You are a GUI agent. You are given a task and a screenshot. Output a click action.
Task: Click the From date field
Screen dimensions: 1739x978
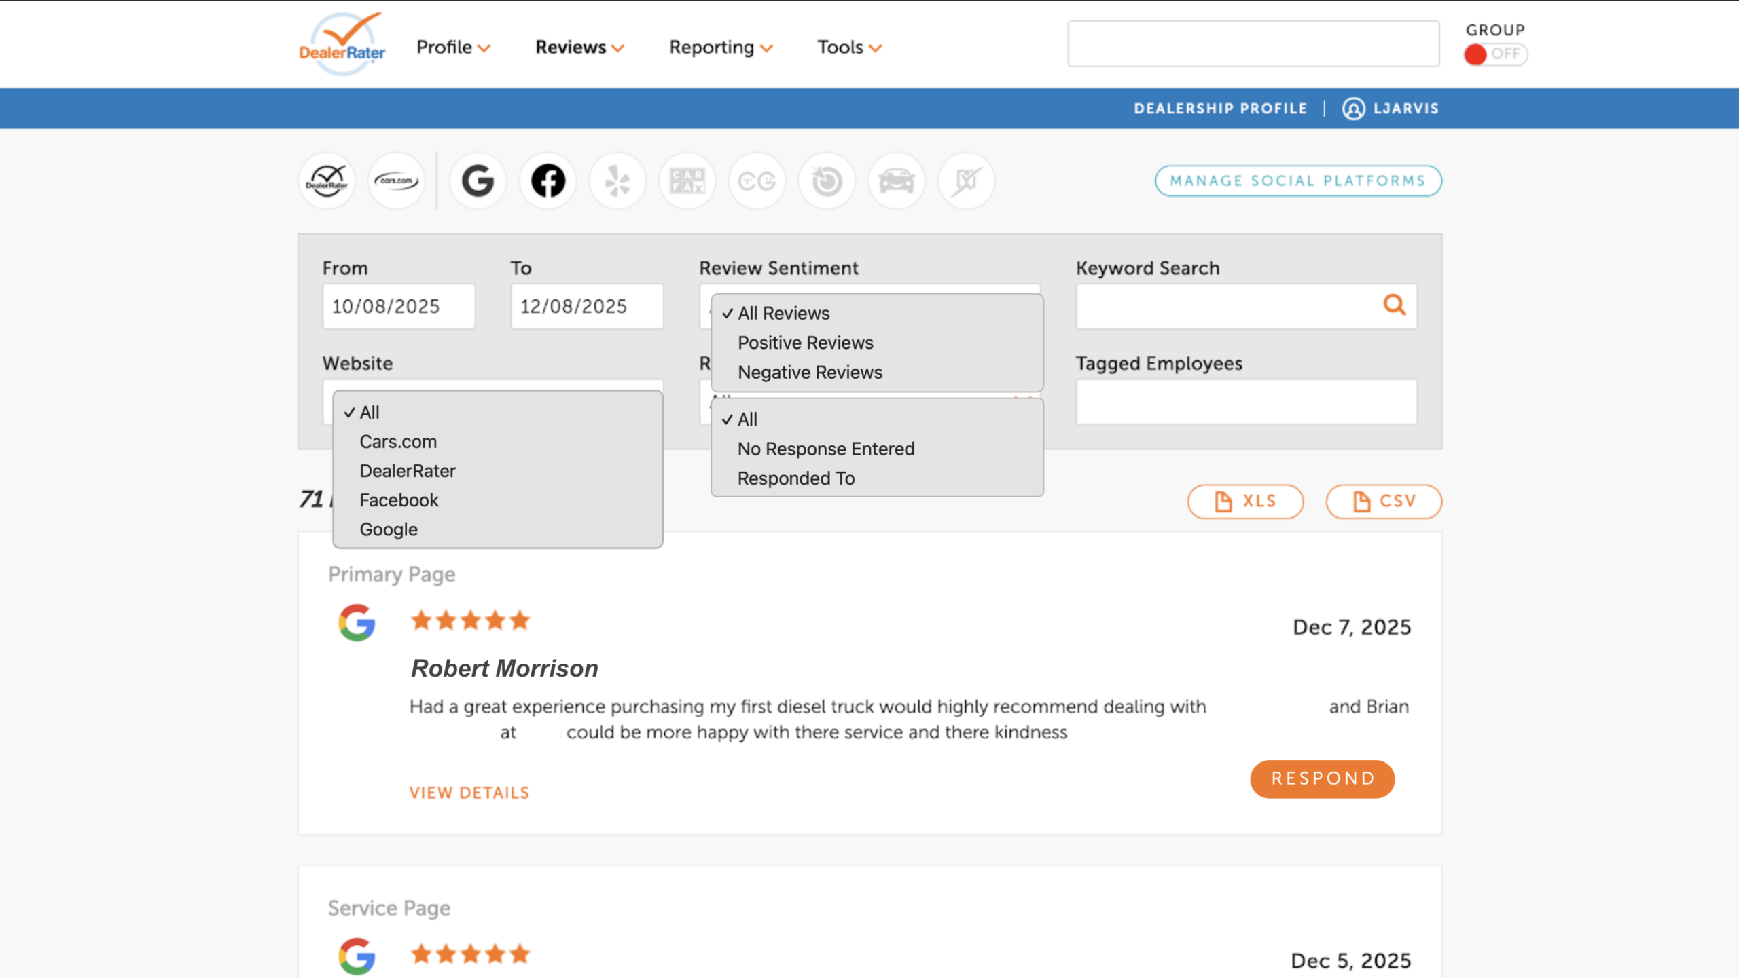[399, 306]
